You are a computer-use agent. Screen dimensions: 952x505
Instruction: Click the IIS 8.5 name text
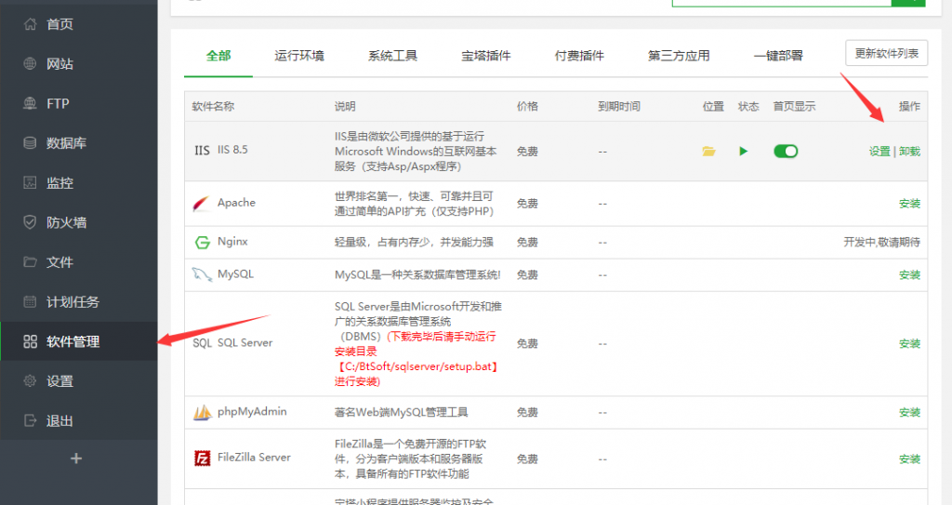pyautogui.click(x=232, y=150)
